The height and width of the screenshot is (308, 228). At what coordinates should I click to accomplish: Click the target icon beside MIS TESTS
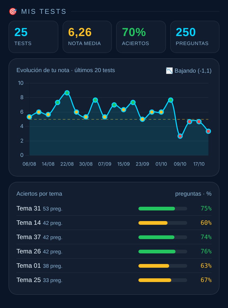click(13, 11)
